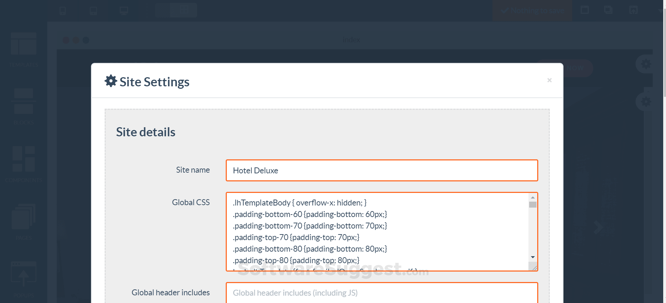Focus the Global header includes field
Viewport: 666px width, 303px height.
pos(381,293)
